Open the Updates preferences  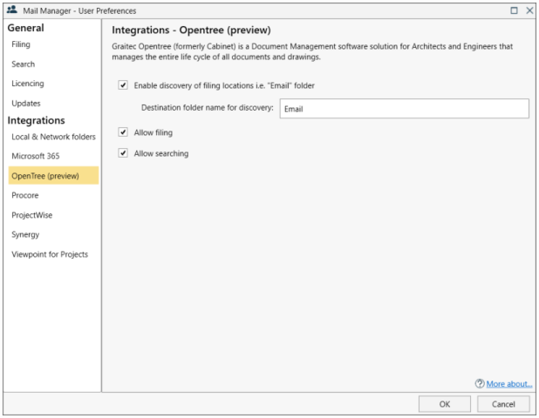click(26, 104)
